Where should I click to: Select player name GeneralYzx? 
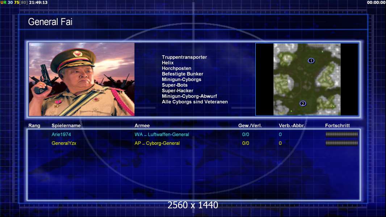coord(64,143)
